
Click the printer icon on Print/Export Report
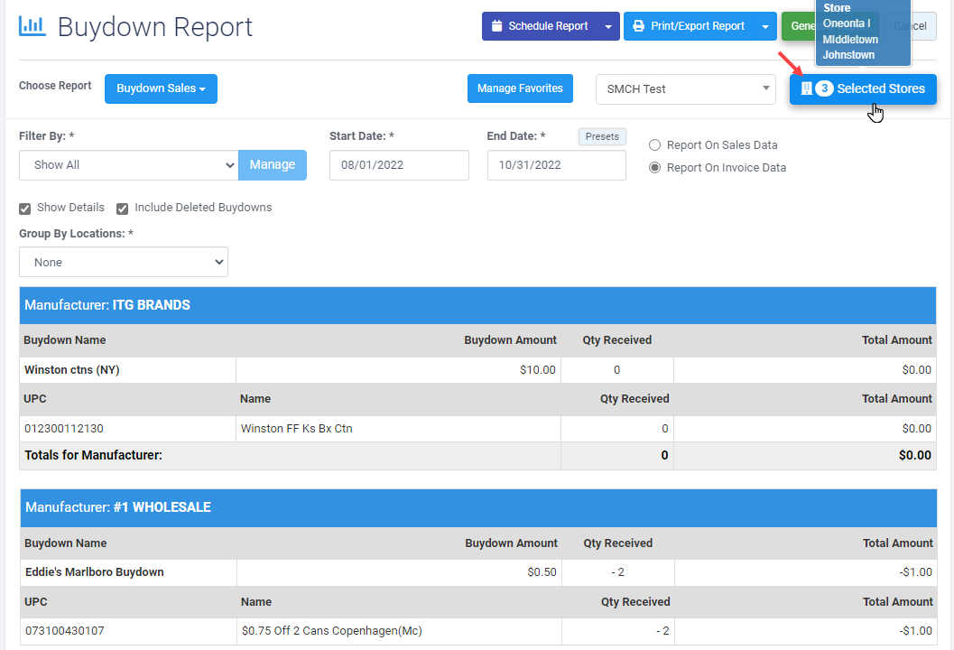[638, 26]
